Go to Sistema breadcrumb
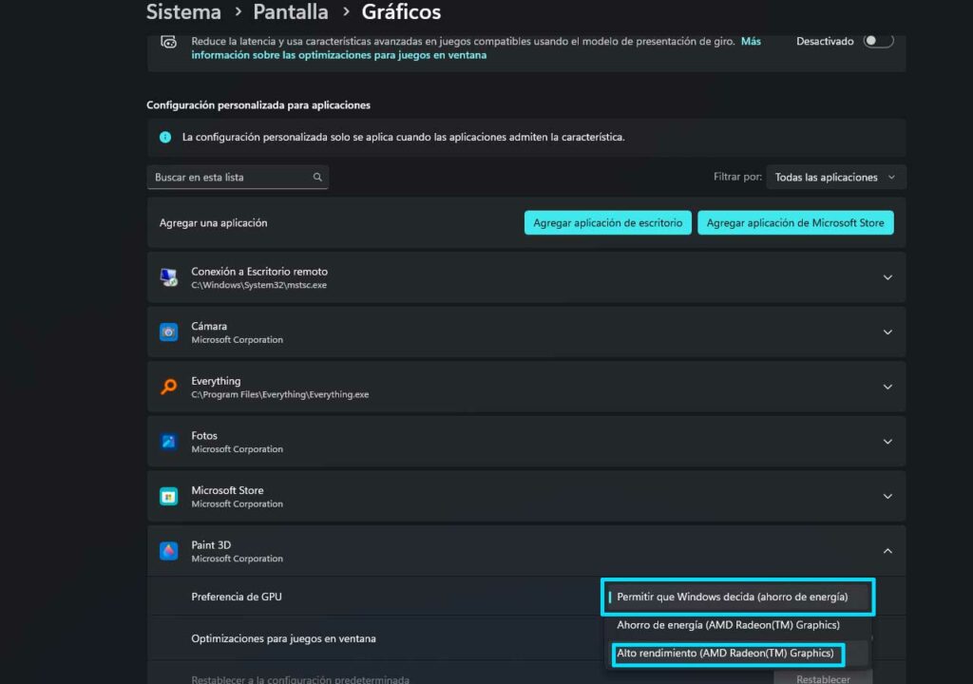Image resolution: width=973 pixels, height=684 pixels. [x=183, y=11]
